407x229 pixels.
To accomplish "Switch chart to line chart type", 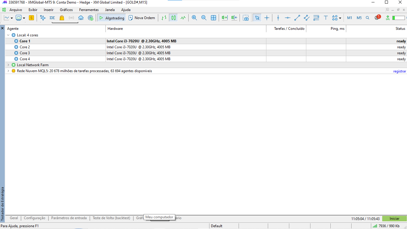I will (x=183, y=18).
